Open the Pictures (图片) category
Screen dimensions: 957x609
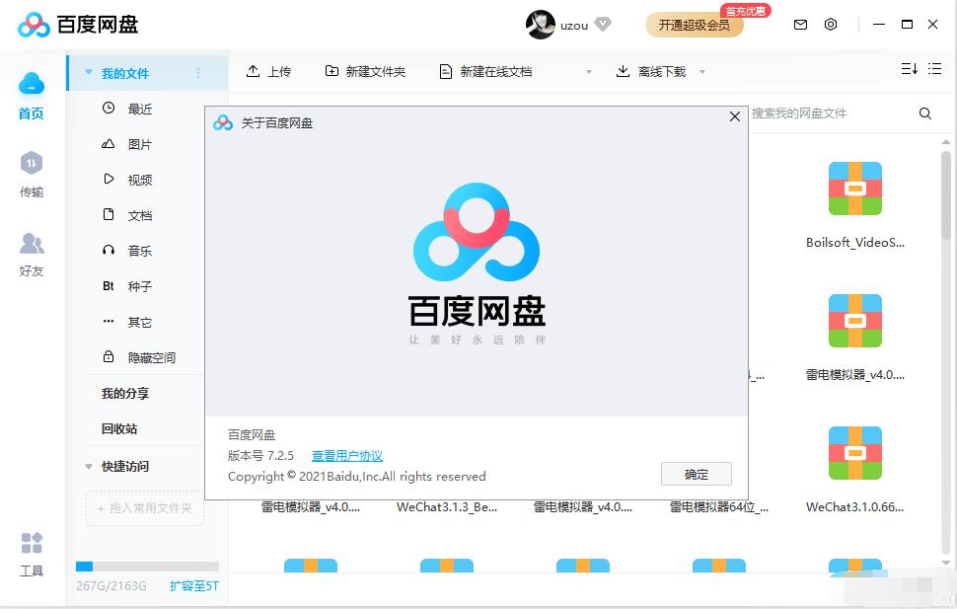click(140, 144)
